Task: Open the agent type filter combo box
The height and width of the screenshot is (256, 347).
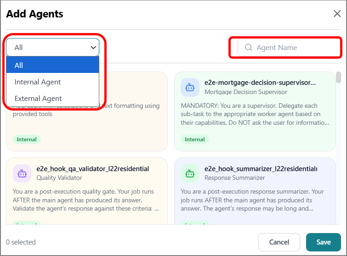Action: (53, 48)
